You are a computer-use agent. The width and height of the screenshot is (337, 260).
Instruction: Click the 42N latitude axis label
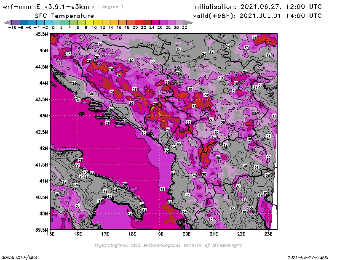pyautogui.click(x=43, y=148)
